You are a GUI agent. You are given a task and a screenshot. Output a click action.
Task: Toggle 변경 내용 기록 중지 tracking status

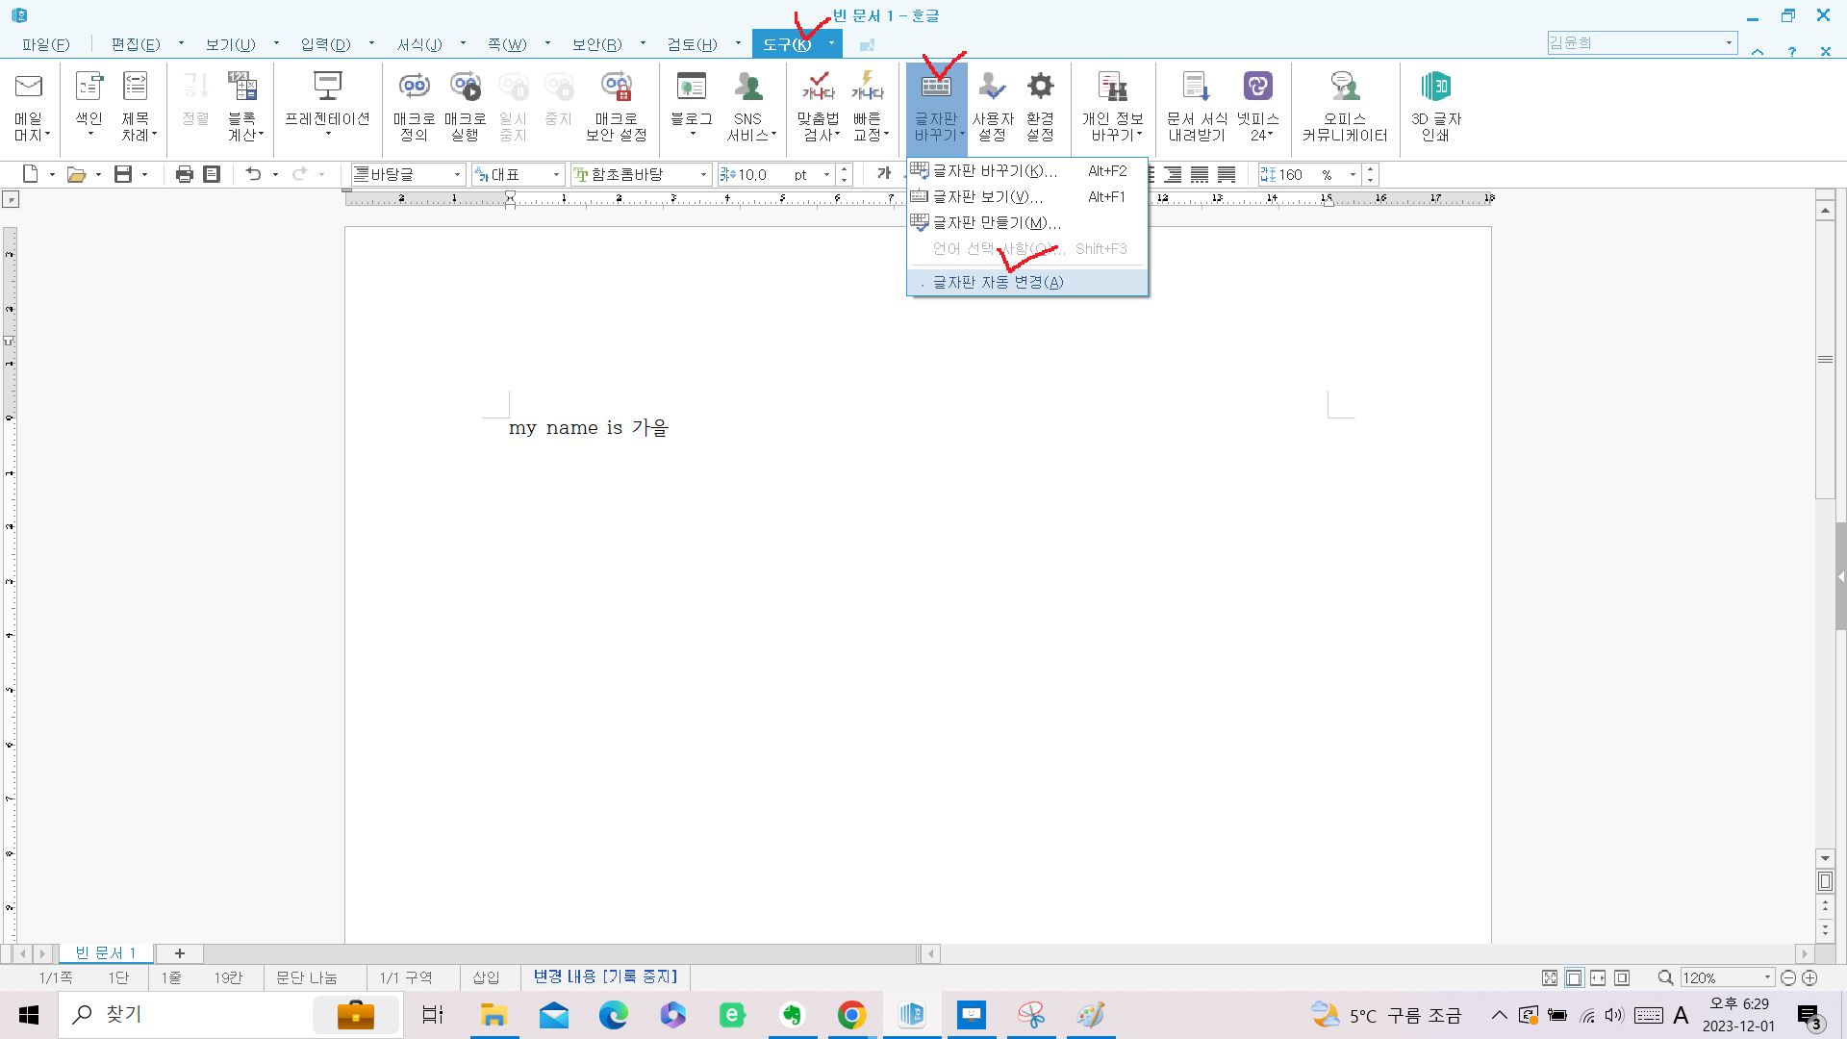pos(605,976)
